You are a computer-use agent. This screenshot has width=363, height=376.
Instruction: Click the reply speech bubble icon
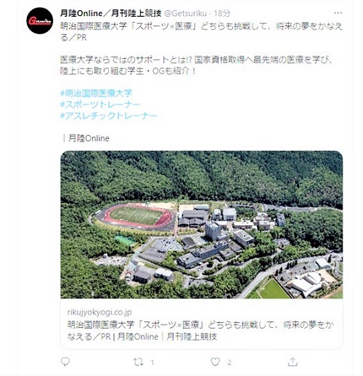point(65,361)
